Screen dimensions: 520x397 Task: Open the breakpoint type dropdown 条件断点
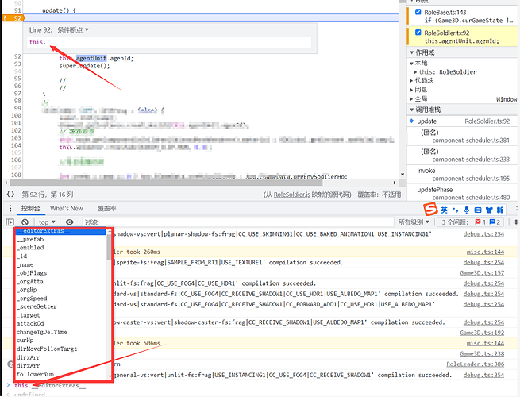(73, 30)
